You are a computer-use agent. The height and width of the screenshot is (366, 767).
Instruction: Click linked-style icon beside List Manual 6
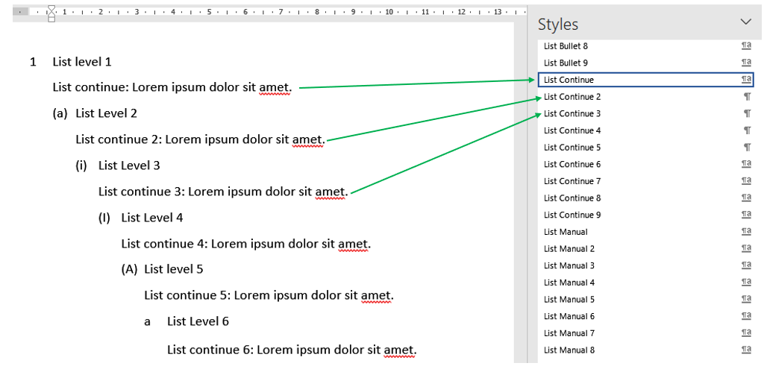tap(746, 315)
